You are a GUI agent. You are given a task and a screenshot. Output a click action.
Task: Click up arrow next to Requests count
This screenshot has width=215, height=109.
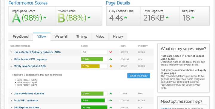(193, 17)
